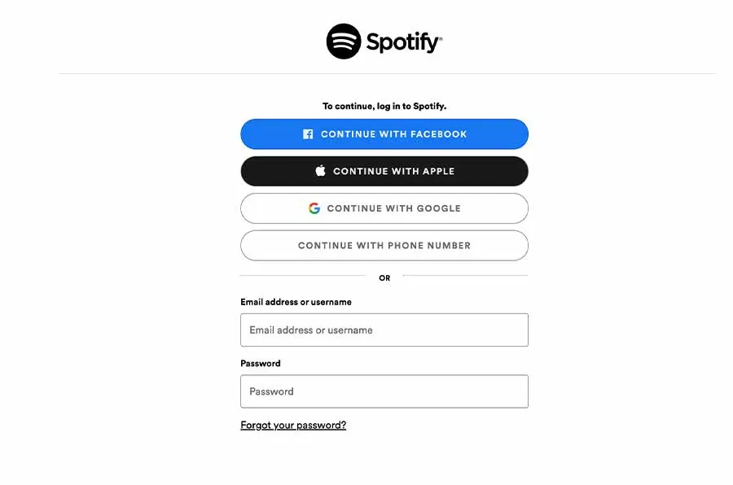Image resolution: width=733 pixels, height=485 pixels.
Task: Click the Google 'G' icon
Action: (314, 208)
